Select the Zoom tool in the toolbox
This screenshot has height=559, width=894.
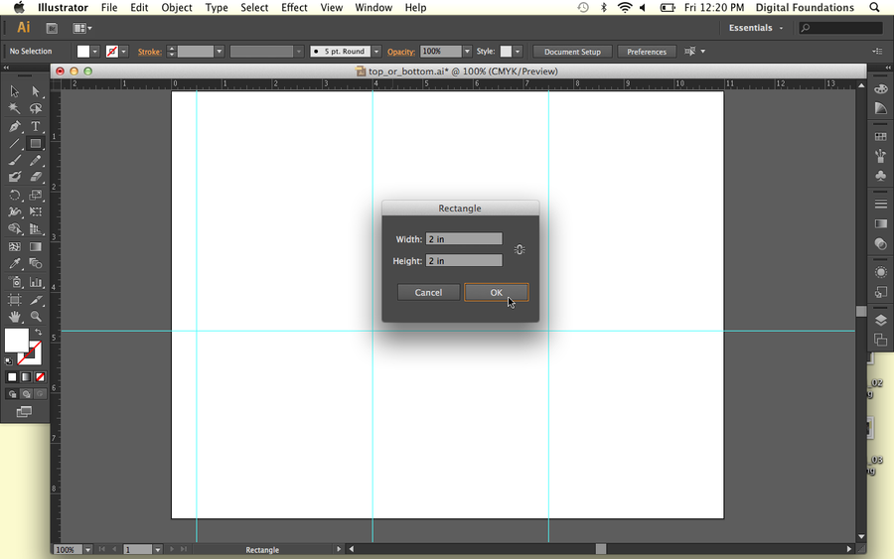pyautogui.click(x=36, y=317)
